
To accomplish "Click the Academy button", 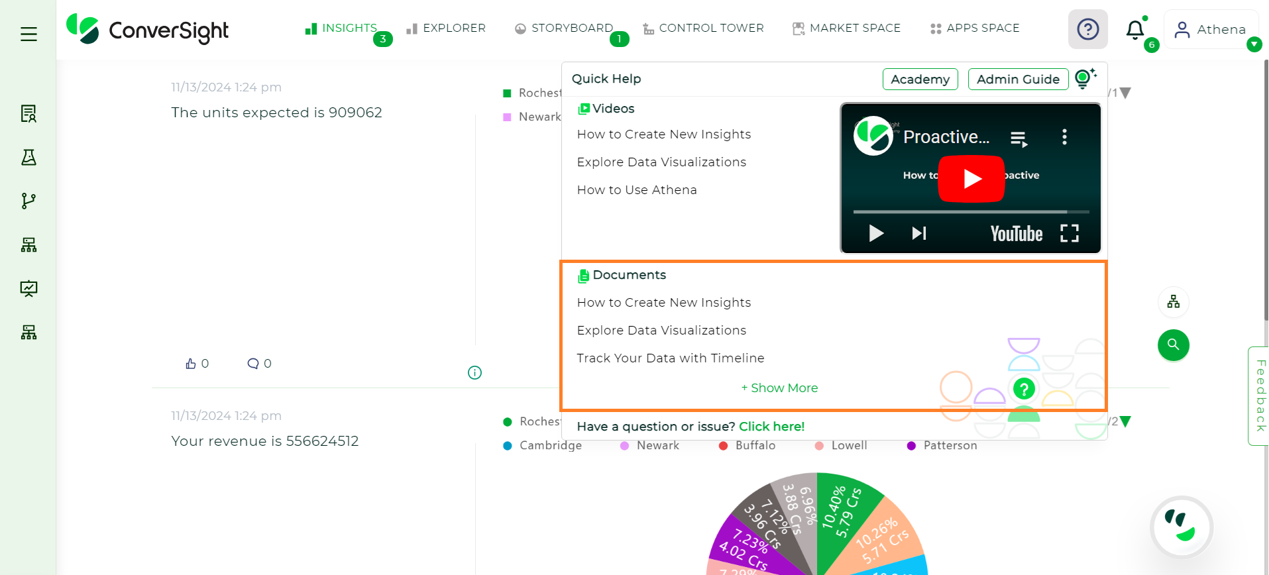I will tap(920, 79).
